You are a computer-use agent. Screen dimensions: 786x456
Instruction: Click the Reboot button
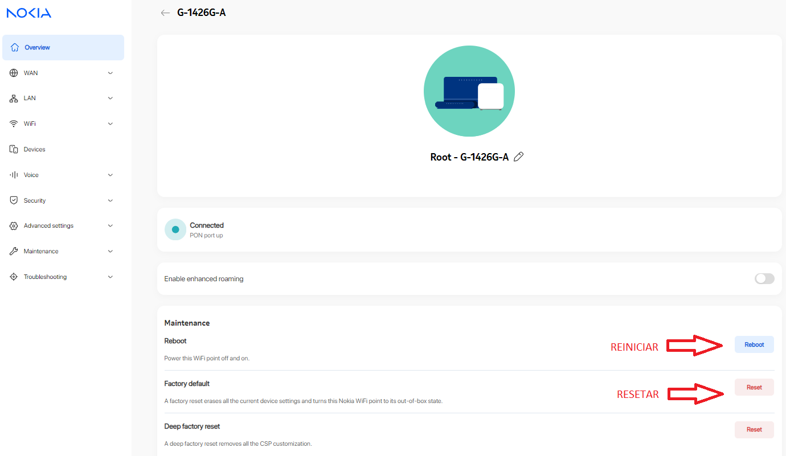tap(754, 344)
